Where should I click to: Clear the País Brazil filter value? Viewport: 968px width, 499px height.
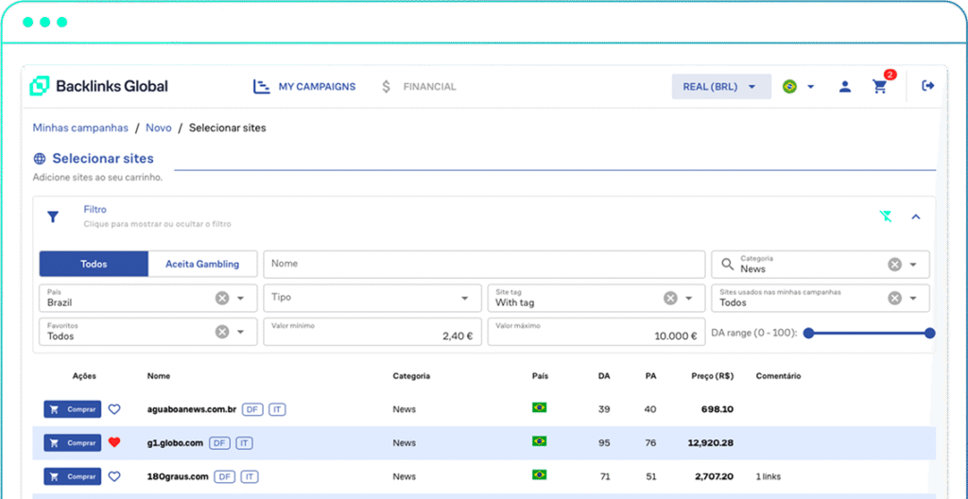(x=221, y=299)
